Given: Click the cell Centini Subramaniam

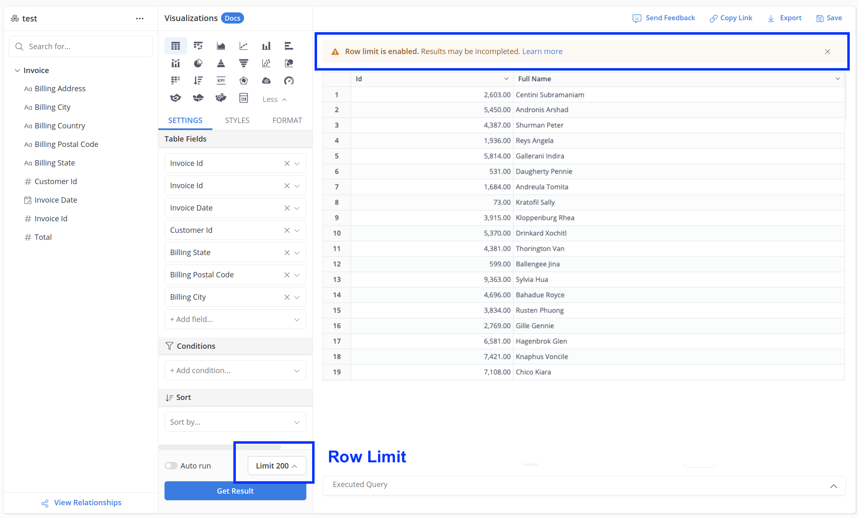Looking at the screenshot, I should [x=550, y=95].
